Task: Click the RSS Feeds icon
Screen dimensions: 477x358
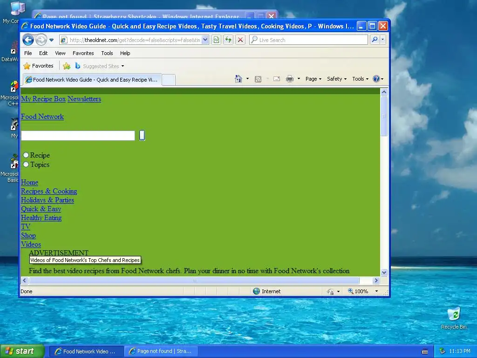Action: pos(258,79)
